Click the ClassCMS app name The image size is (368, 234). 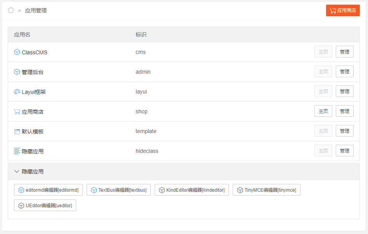coord(35,52)
